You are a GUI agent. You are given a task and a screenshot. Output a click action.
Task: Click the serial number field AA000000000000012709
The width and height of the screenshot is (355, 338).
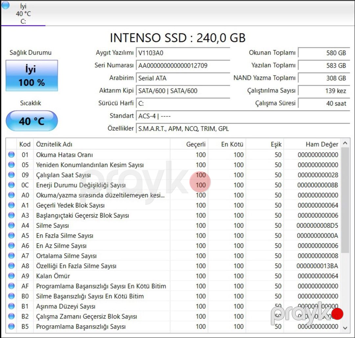pos(183,65)
